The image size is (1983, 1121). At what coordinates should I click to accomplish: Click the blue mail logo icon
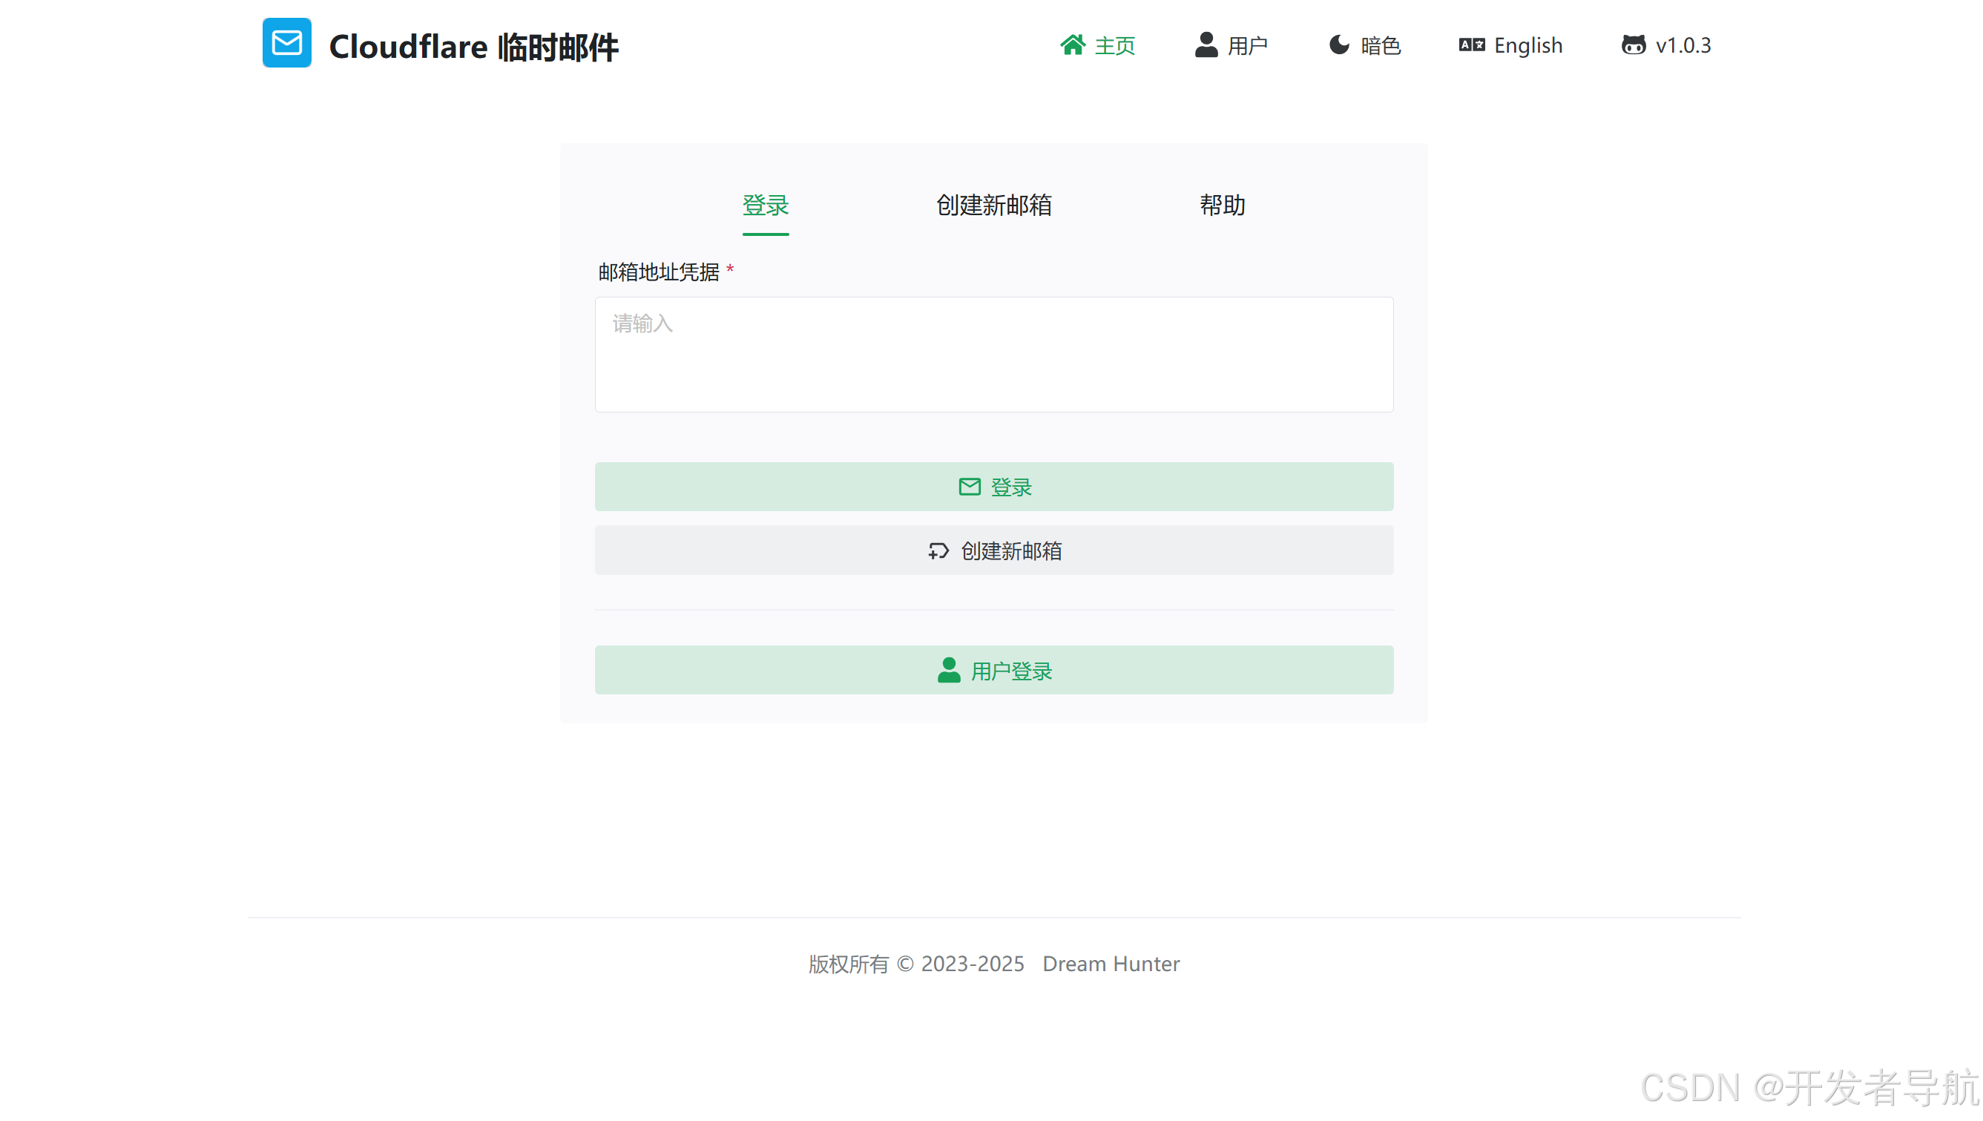pos(286,43)
